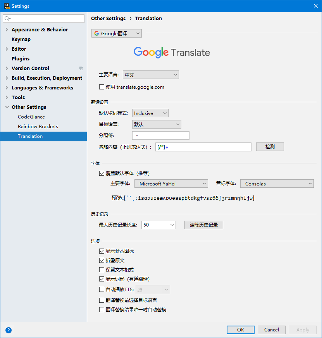Uncheck 显示词形 (有道翻译) checkbox
The height and width of the screenshot is (338, 322).
pyautogui.click(x=102, y=279)
